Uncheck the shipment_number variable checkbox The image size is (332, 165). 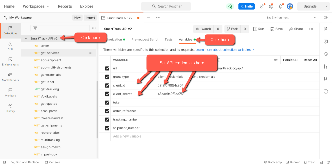point(107,128)
